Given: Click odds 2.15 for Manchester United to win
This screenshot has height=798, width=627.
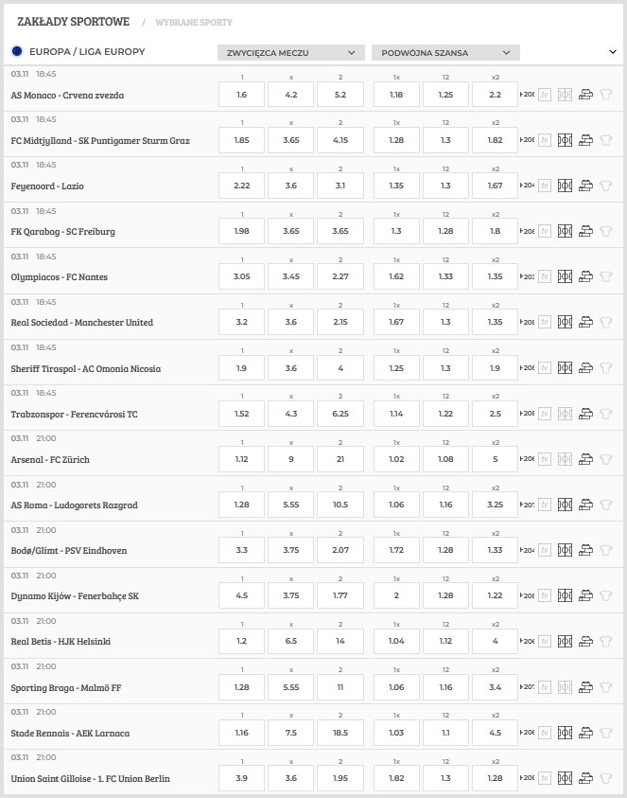Looking at the screenshot, I should tap(340, 322).
